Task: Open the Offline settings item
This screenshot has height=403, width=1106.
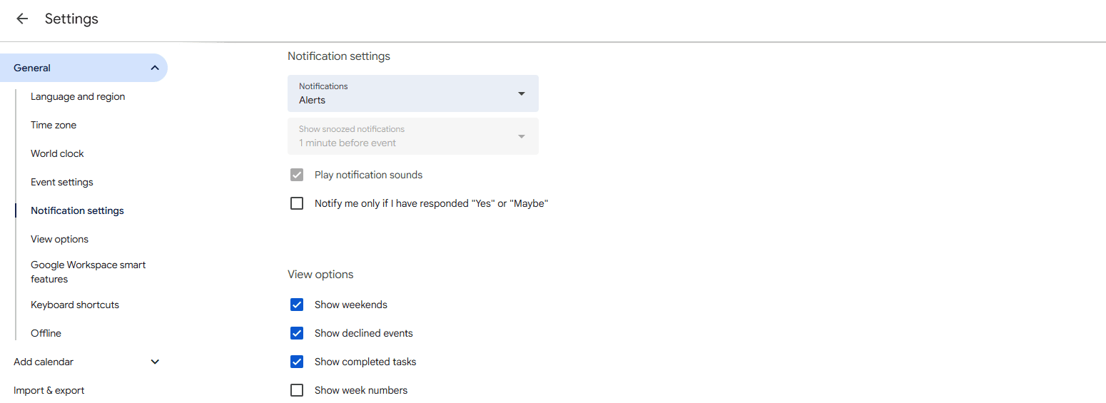Action: click(46, 333)
